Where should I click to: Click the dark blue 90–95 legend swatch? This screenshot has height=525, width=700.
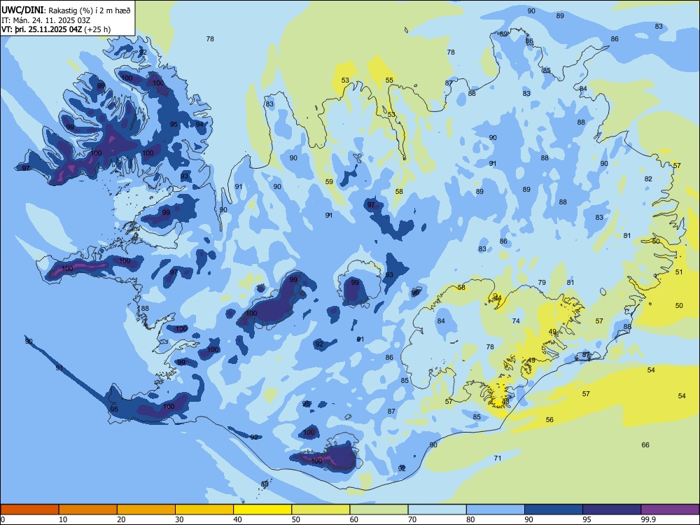pyautogui.click(x=554, y=510)
